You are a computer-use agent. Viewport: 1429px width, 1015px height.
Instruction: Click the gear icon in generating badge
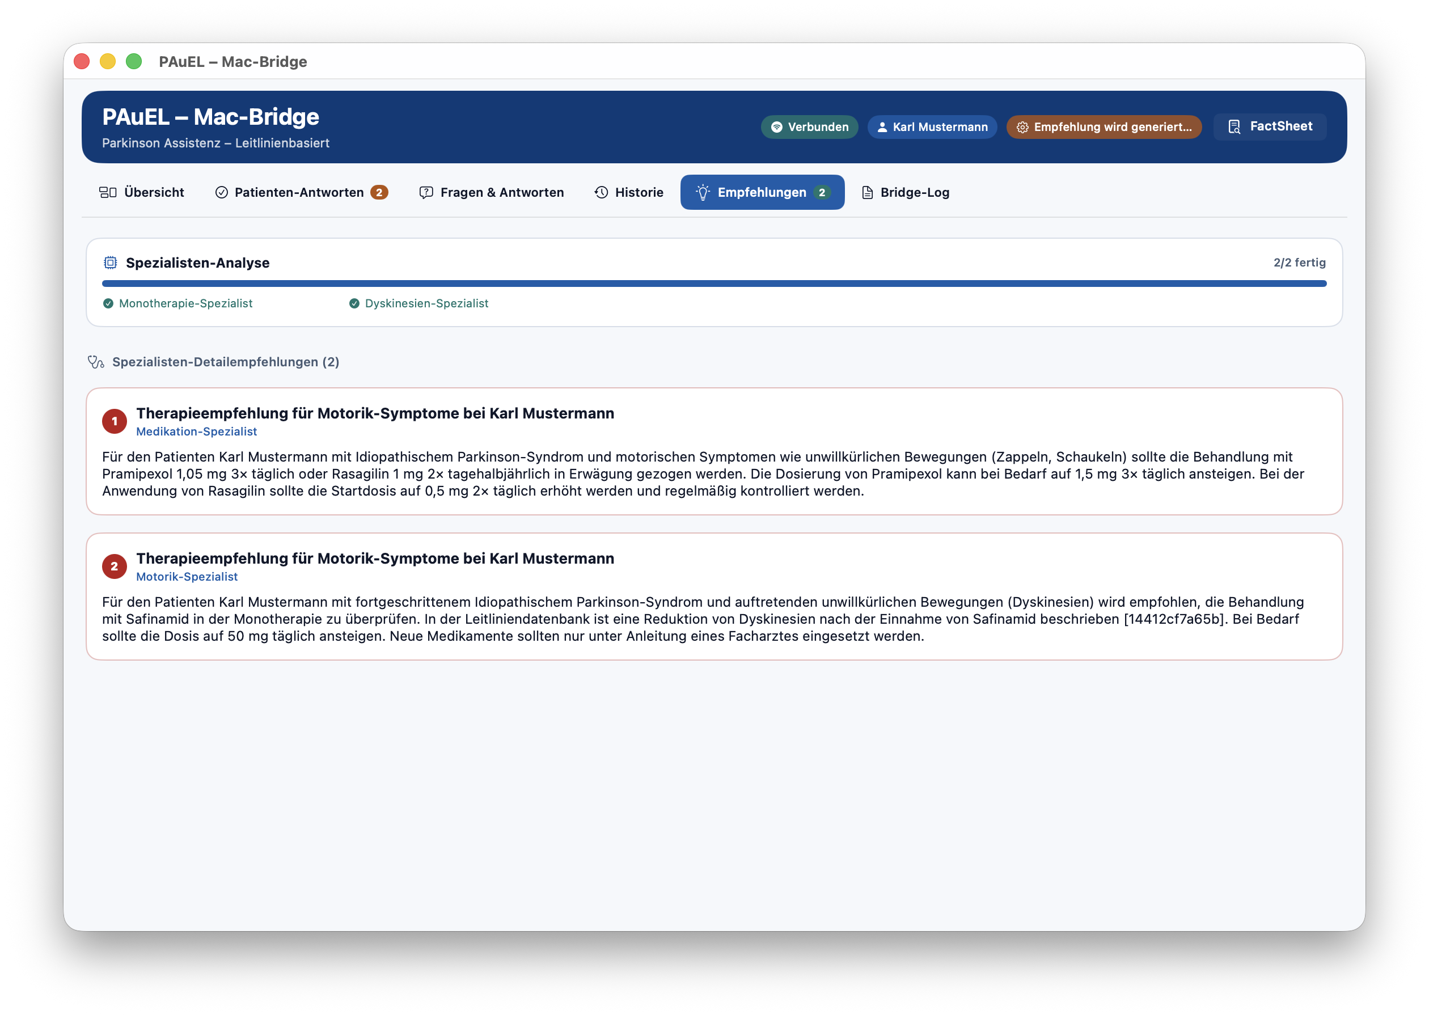1022,128
